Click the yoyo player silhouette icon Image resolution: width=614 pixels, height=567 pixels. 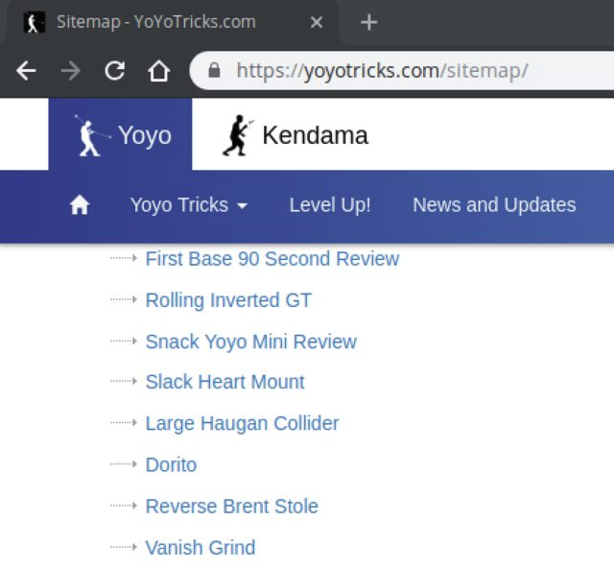[x=91, y=135]
